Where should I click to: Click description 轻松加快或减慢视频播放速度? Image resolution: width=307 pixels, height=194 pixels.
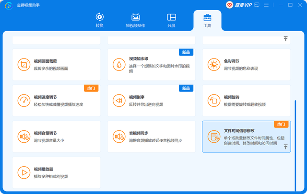point(59,104)
